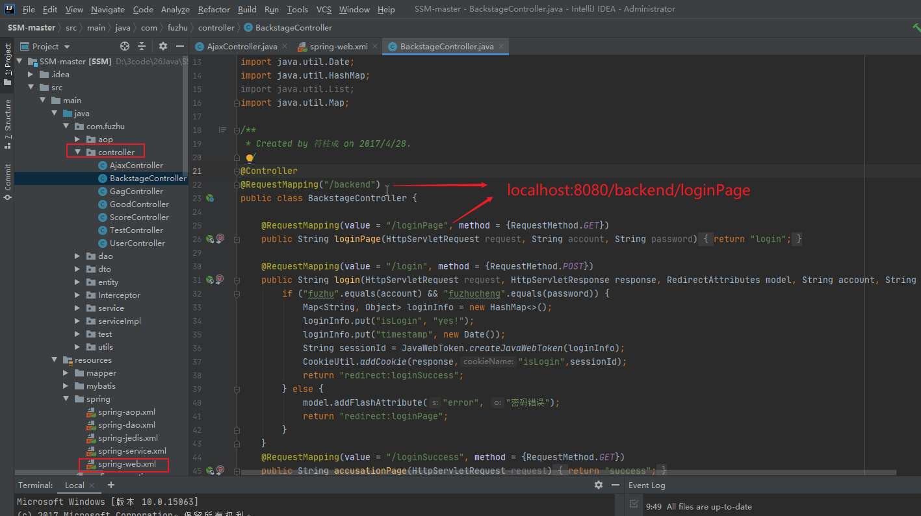Click the locate (select opened file) icon
This screenshot has height=516, width=921.
(125, 46)
